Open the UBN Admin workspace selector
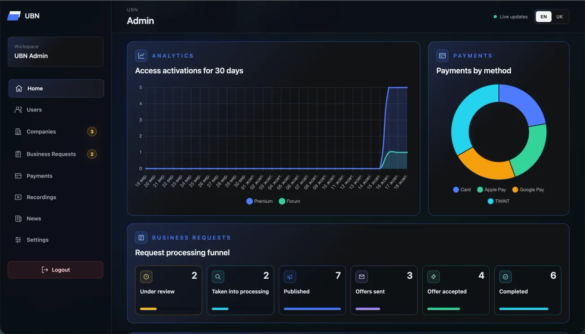Image resolution: width=585 pixels, height=334 pixels. (x=56, y=52)
